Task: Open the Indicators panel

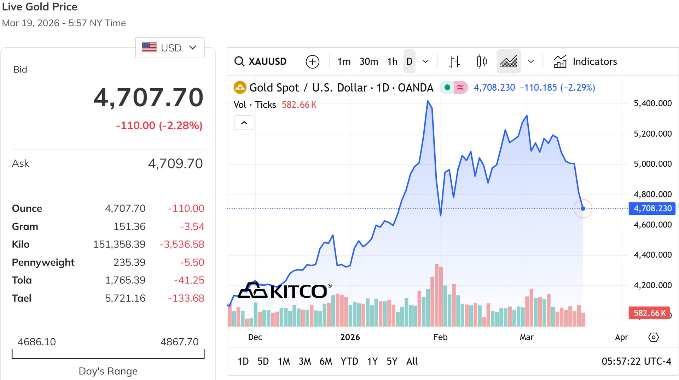Action: [x=585, y=61]
